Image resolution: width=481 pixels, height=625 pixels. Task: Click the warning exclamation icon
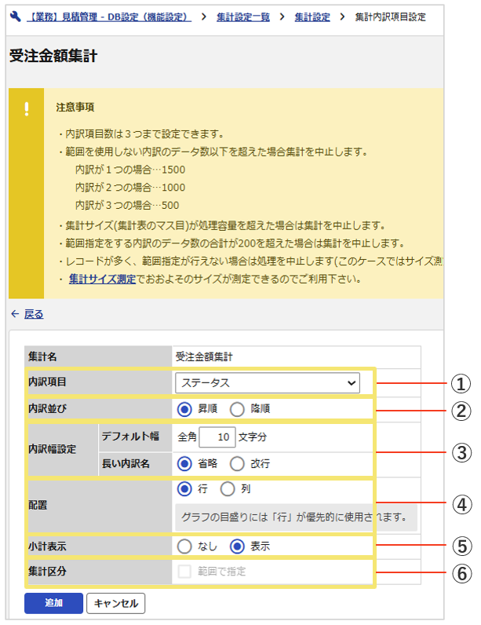(26, 109)
